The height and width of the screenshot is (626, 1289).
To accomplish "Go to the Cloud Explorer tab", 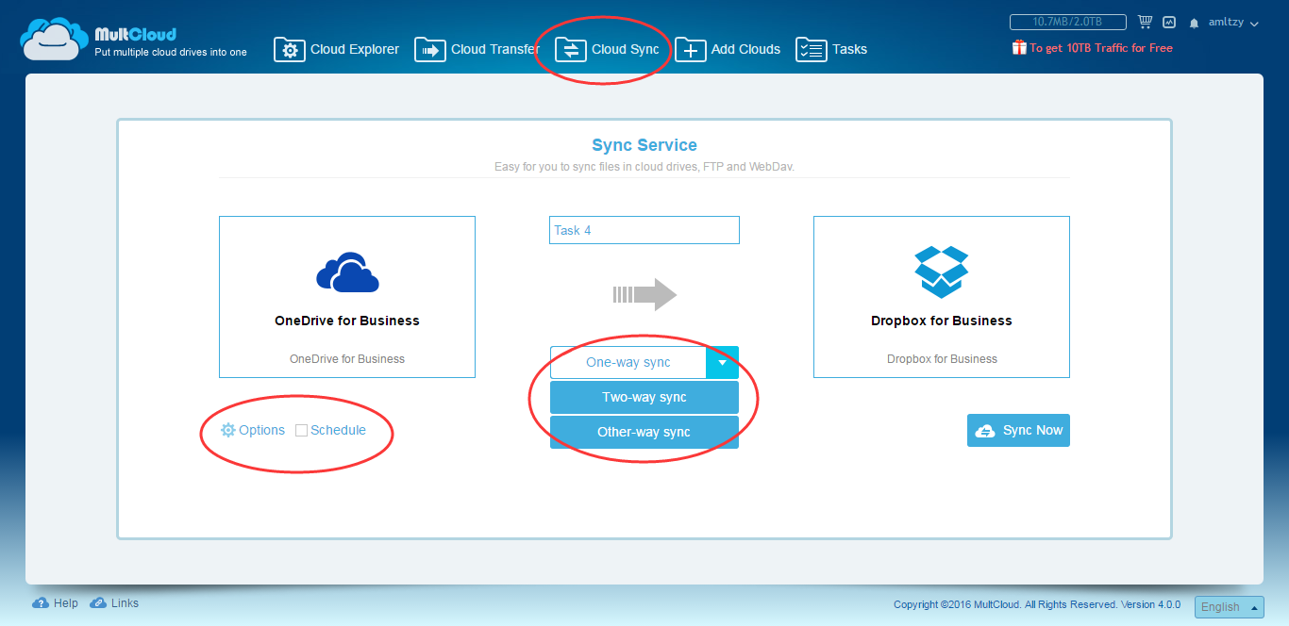I will coord(337,49).
